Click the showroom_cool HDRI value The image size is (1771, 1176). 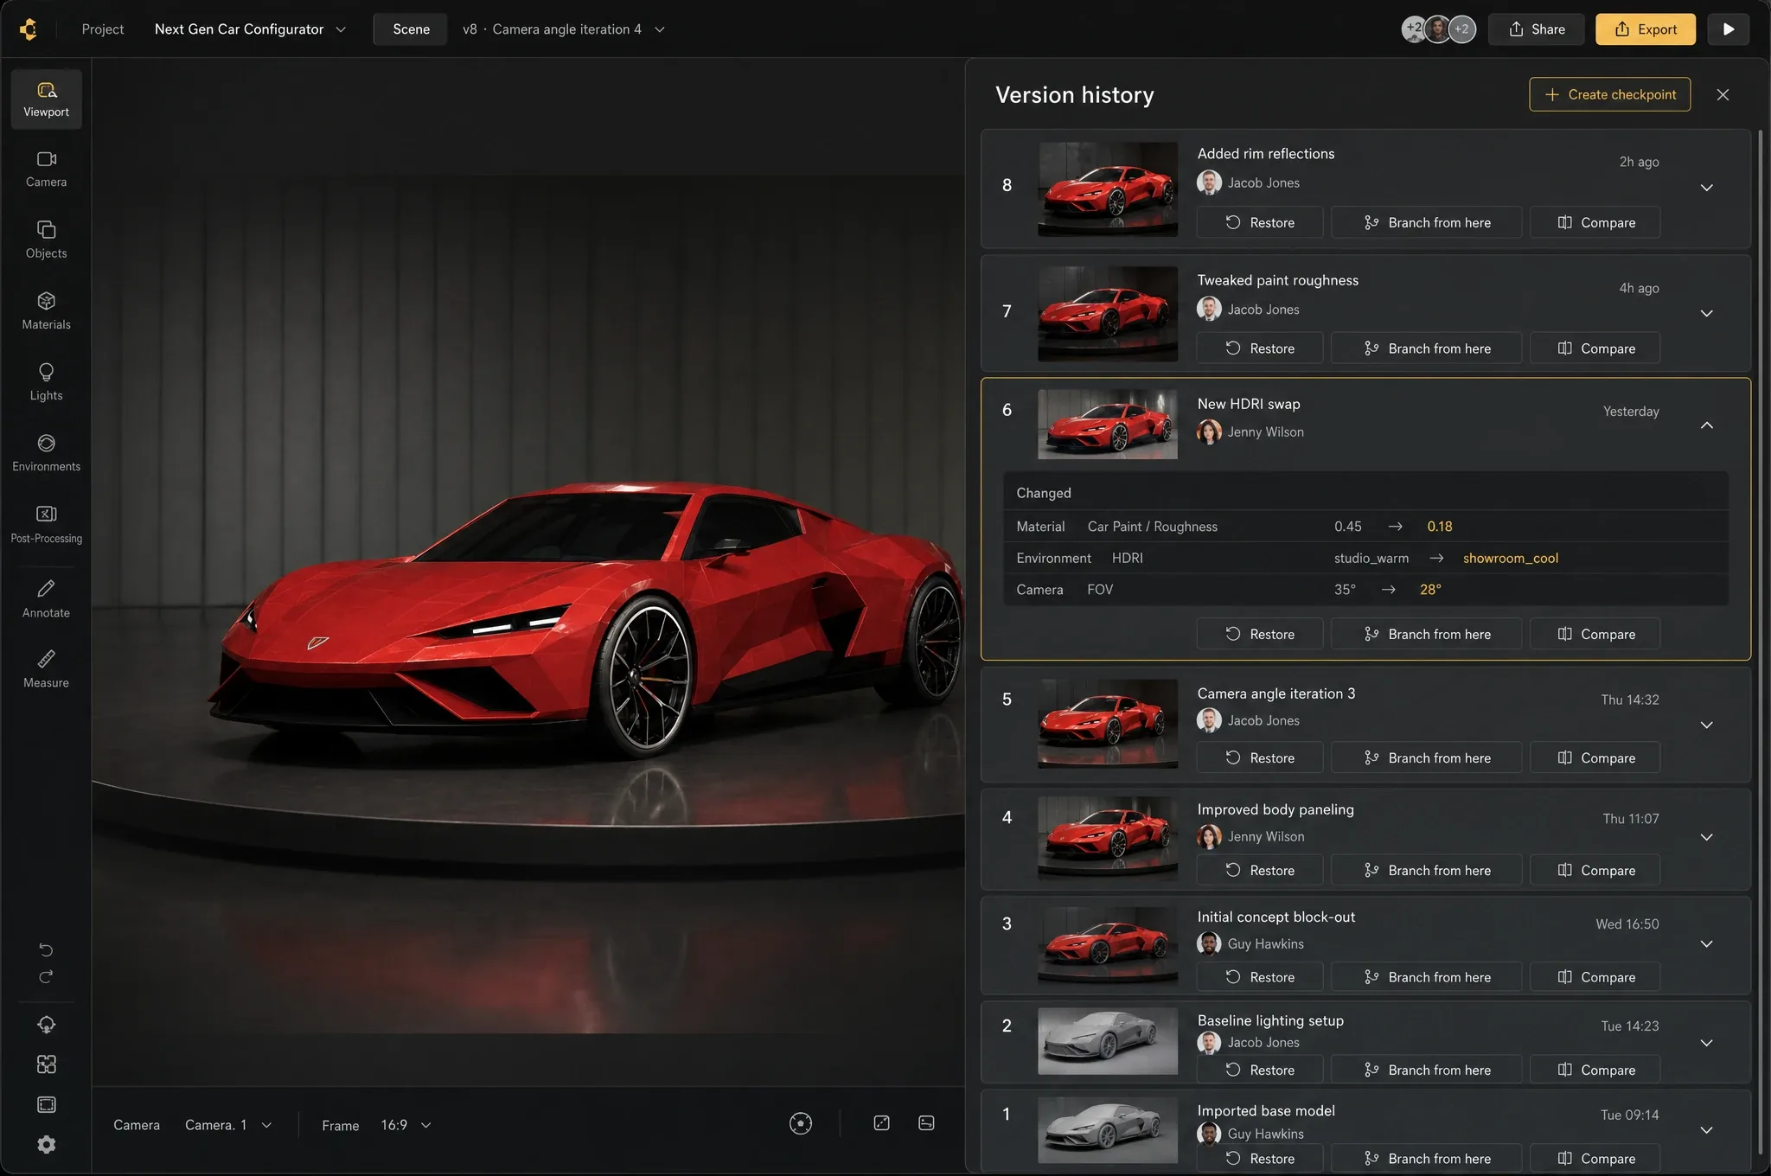coord(1510,558)
